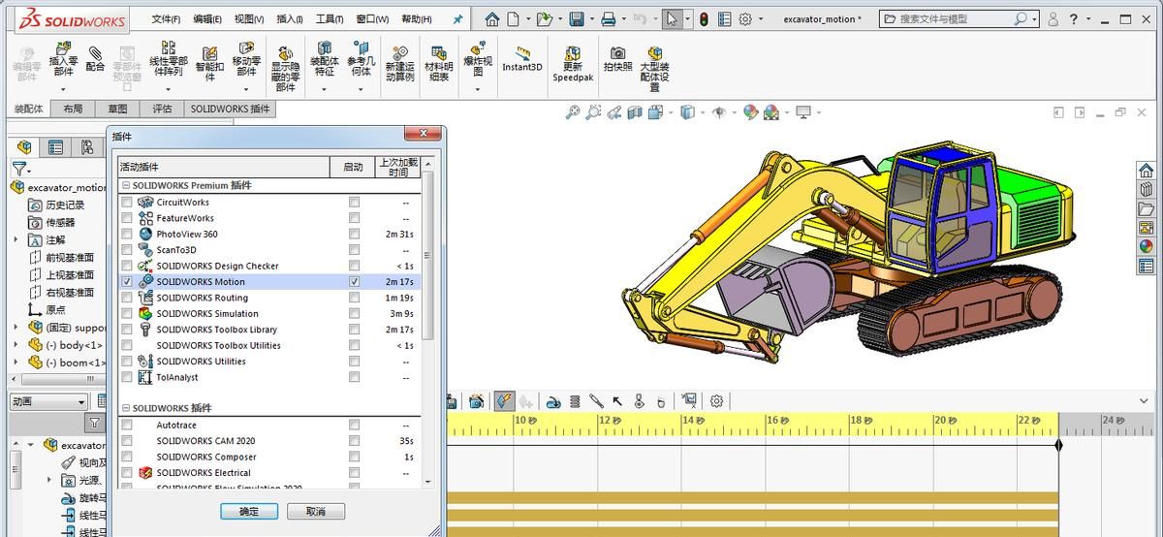Click the Edit Appearance color ball icon
The image size is (1163, 537).
750,112
